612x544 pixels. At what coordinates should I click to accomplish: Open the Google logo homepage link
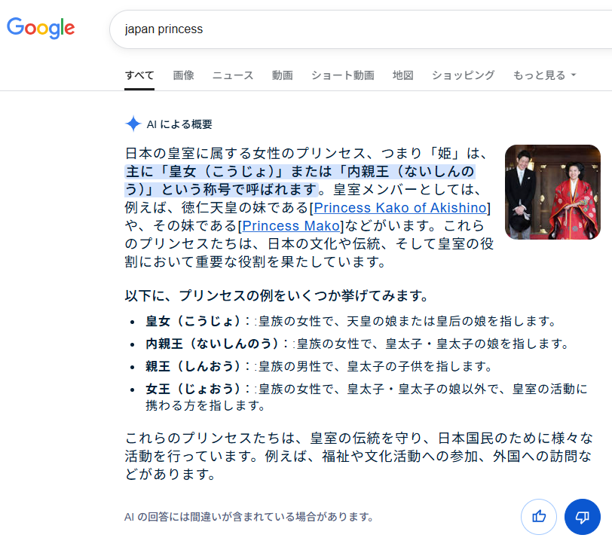[41, 28]
